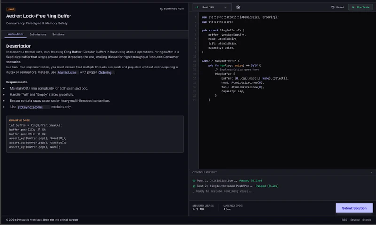This screenshot has height=225, width=376.
Task: Click the CONSOLE OUTPUT header label
Action: [x=204, y=172]
